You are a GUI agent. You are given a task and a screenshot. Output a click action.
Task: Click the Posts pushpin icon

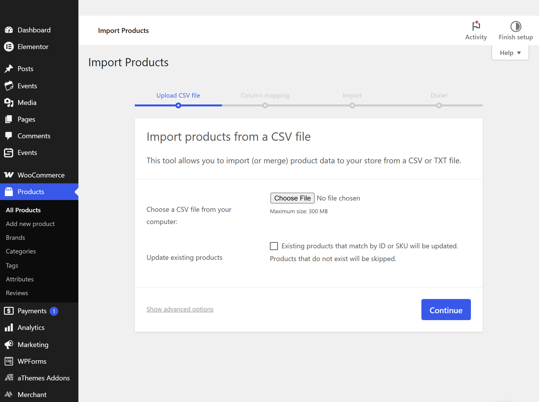coord(9,69)
